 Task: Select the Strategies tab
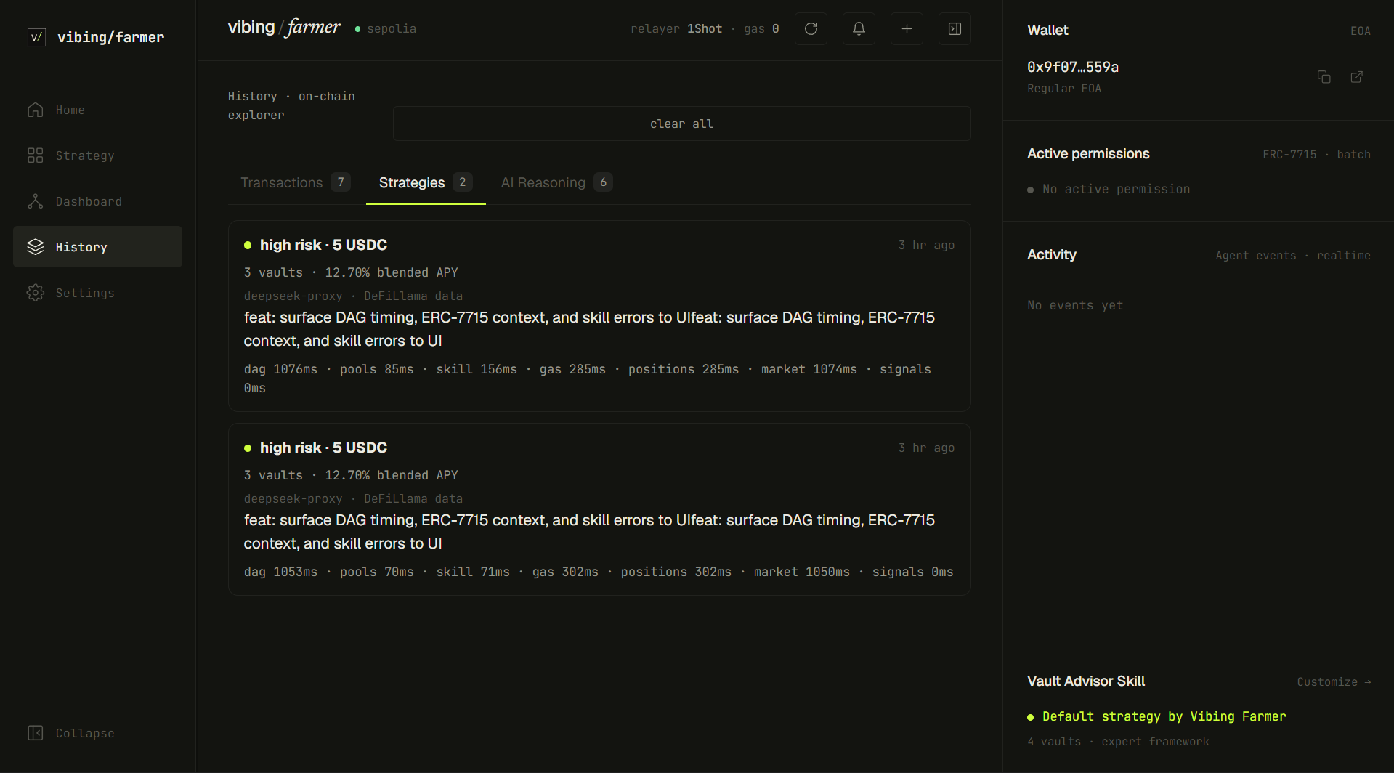(x=426, y=182)
